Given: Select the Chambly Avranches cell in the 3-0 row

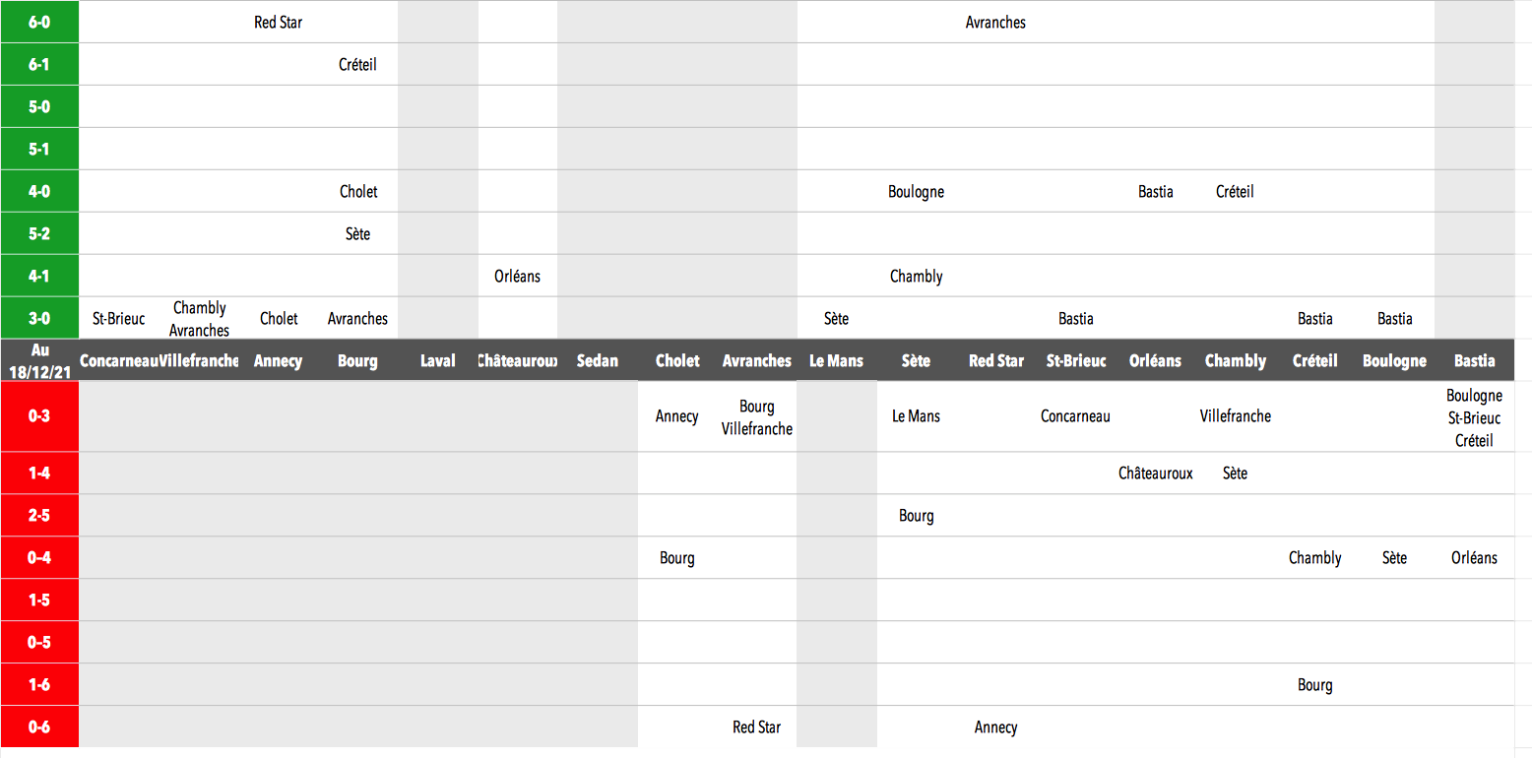Looking at the screenshot, I should pos(199,319).
